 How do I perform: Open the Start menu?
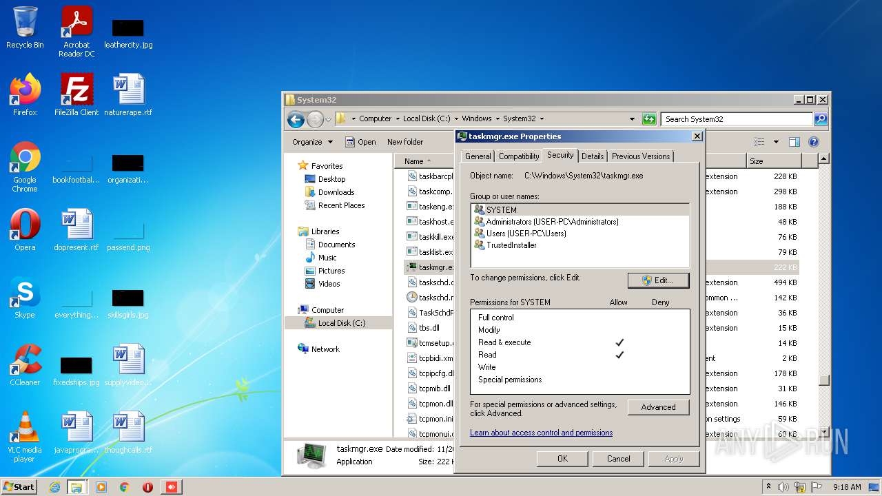click(19, 487)
